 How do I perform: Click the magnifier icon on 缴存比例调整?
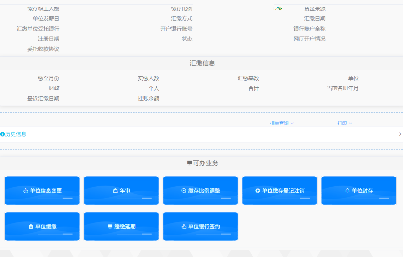pos(184,191)
